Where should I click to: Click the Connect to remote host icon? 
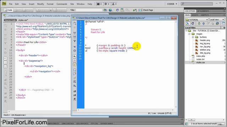click(188, 24)
